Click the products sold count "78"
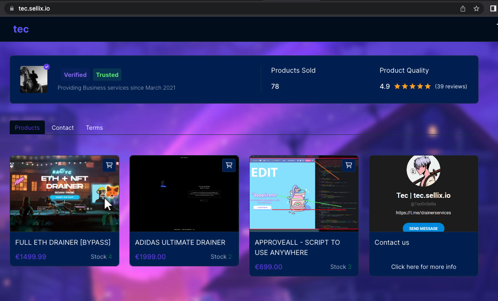The image size is (498, 301). [x=275, y=86]
